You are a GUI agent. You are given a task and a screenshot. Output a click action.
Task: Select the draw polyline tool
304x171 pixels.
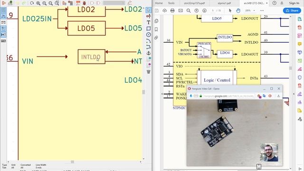click(x=149, y=47)
